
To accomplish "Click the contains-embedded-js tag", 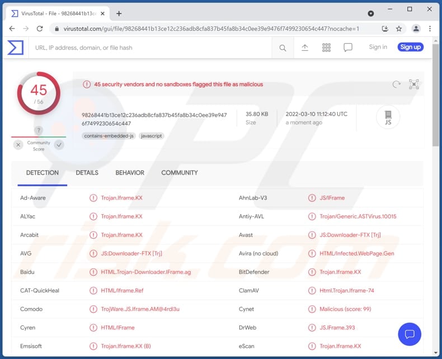I will click(x=109, y=136).
